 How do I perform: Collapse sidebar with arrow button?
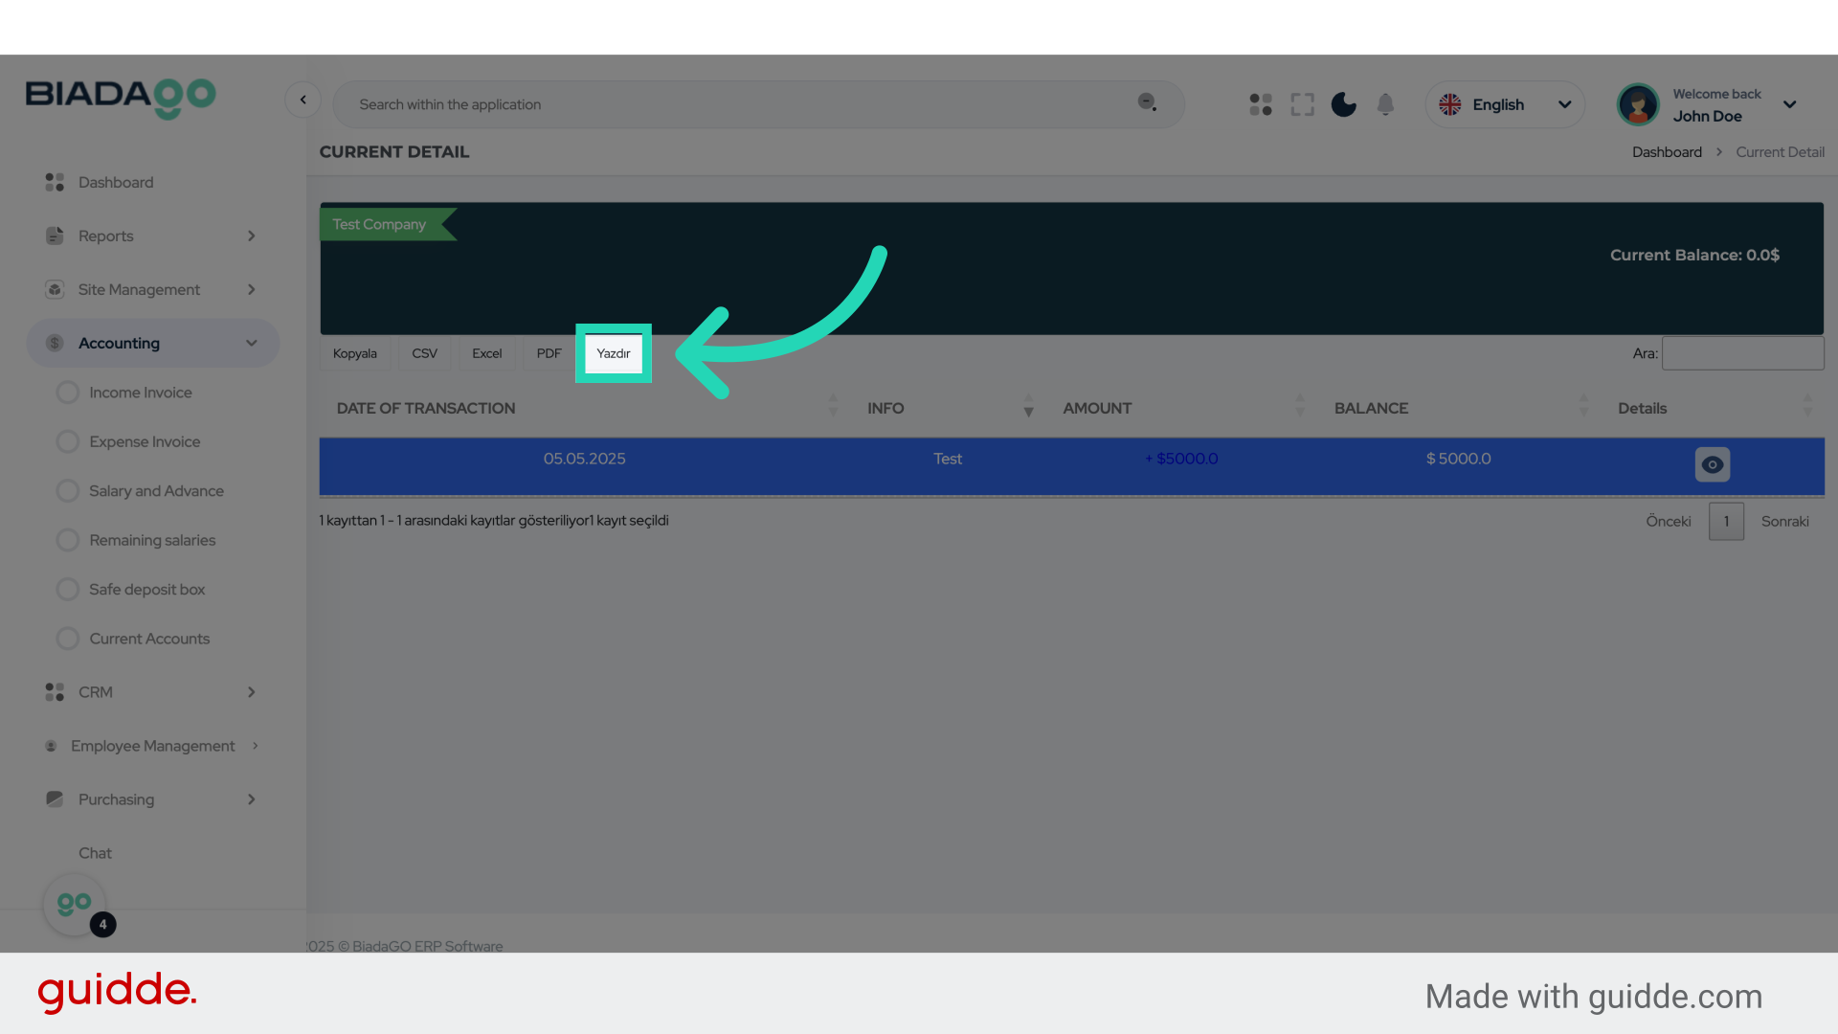click(x=303, y=100)
